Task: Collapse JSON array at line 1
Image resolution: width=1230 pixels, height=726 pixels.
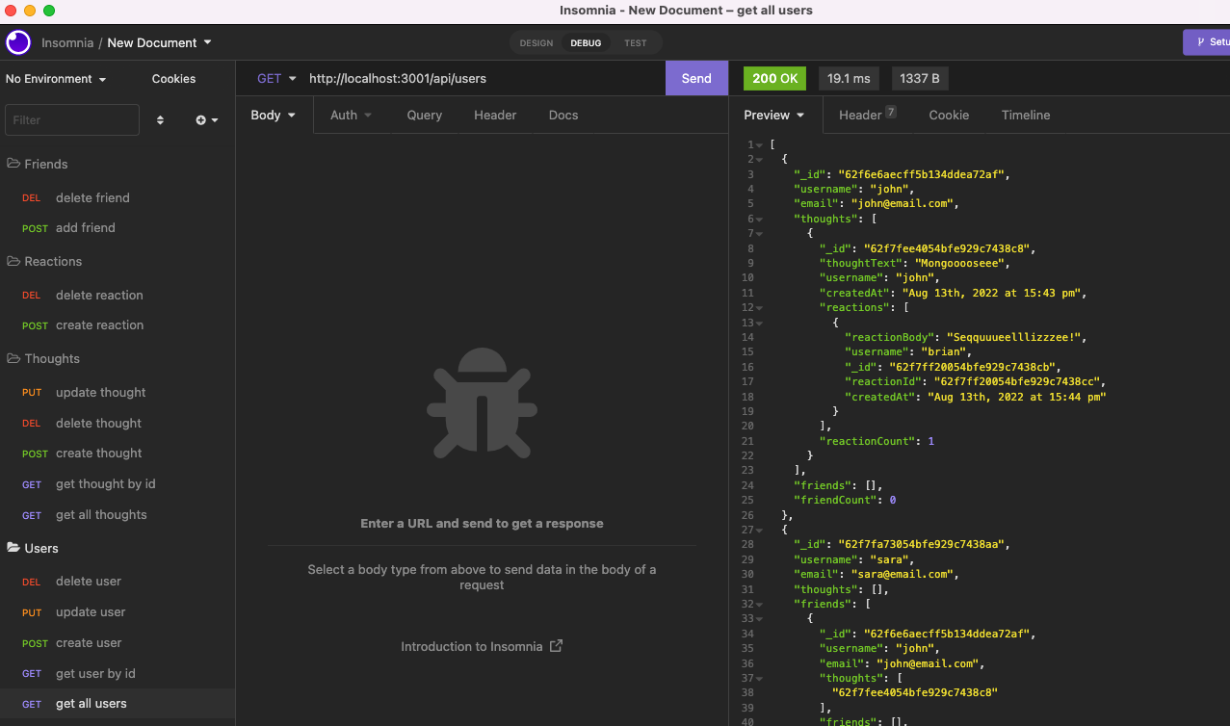Action: [x=759, y=144]
